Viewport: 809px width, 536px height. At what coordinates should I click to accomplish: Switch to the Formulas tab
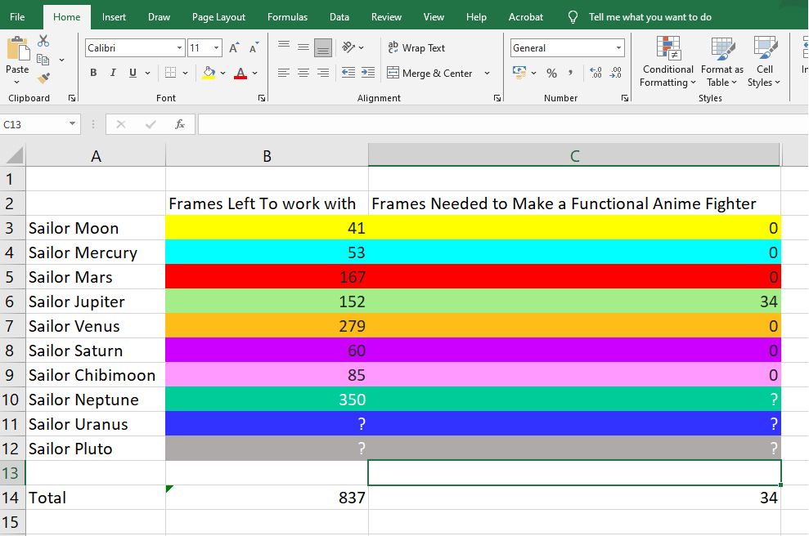click(287, 17)
